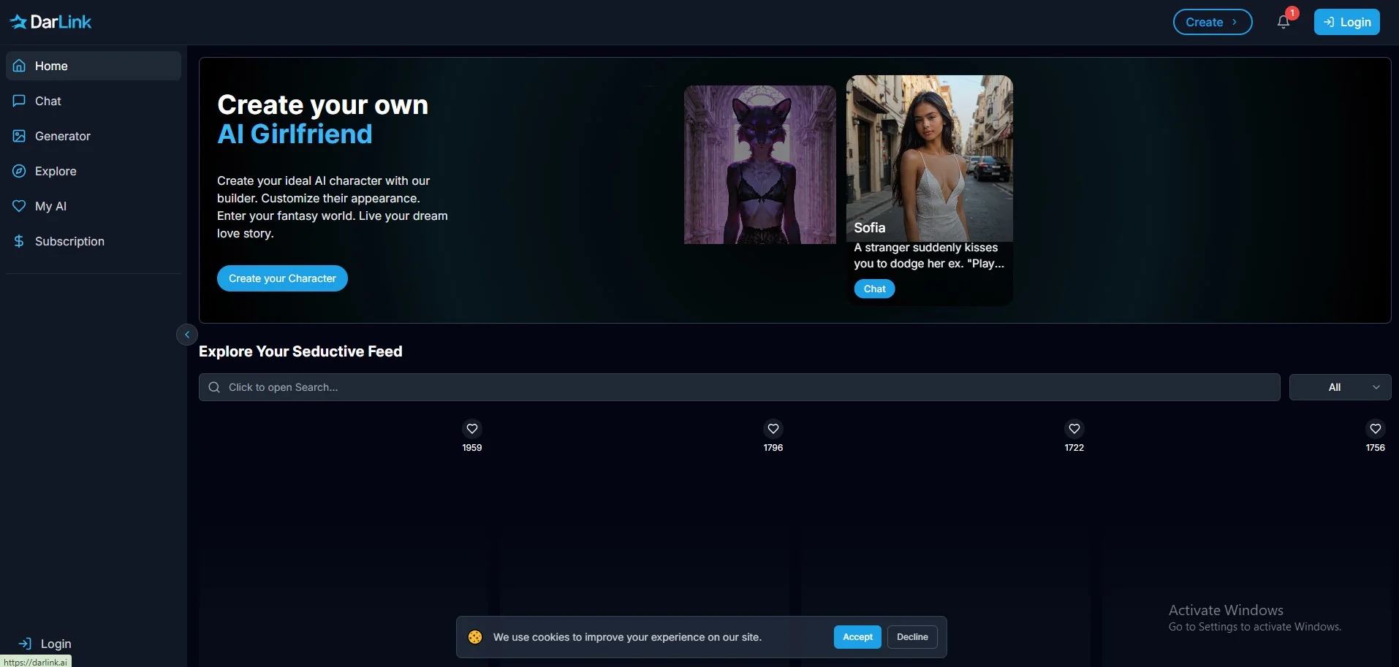The image size is (1399, 667).
Task: Like the post with 1796 likes
Action: point(773,428)
